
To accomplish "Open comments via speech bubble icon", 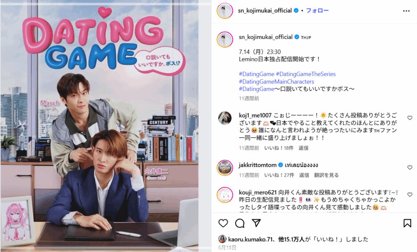I will [239, 223].
